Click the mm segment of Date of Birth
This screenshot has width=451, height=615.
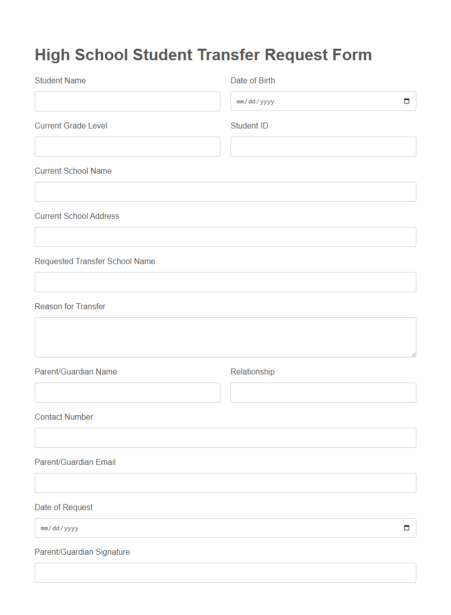[x=241, y=101]
